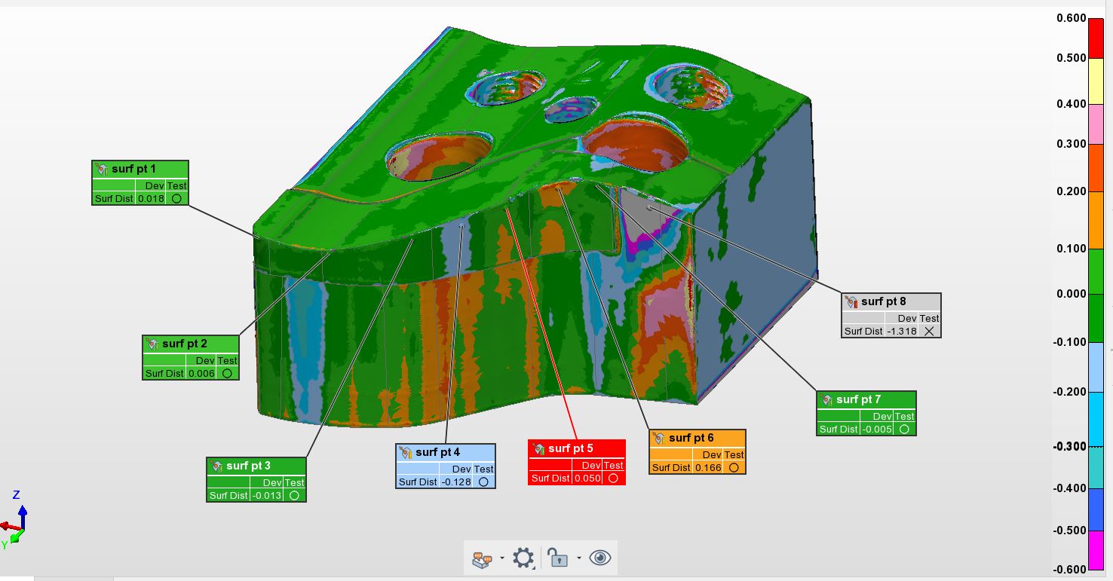Open the padlock dropdown arrow
Screen dimensions: 1113x581
(x=578, y=558)
